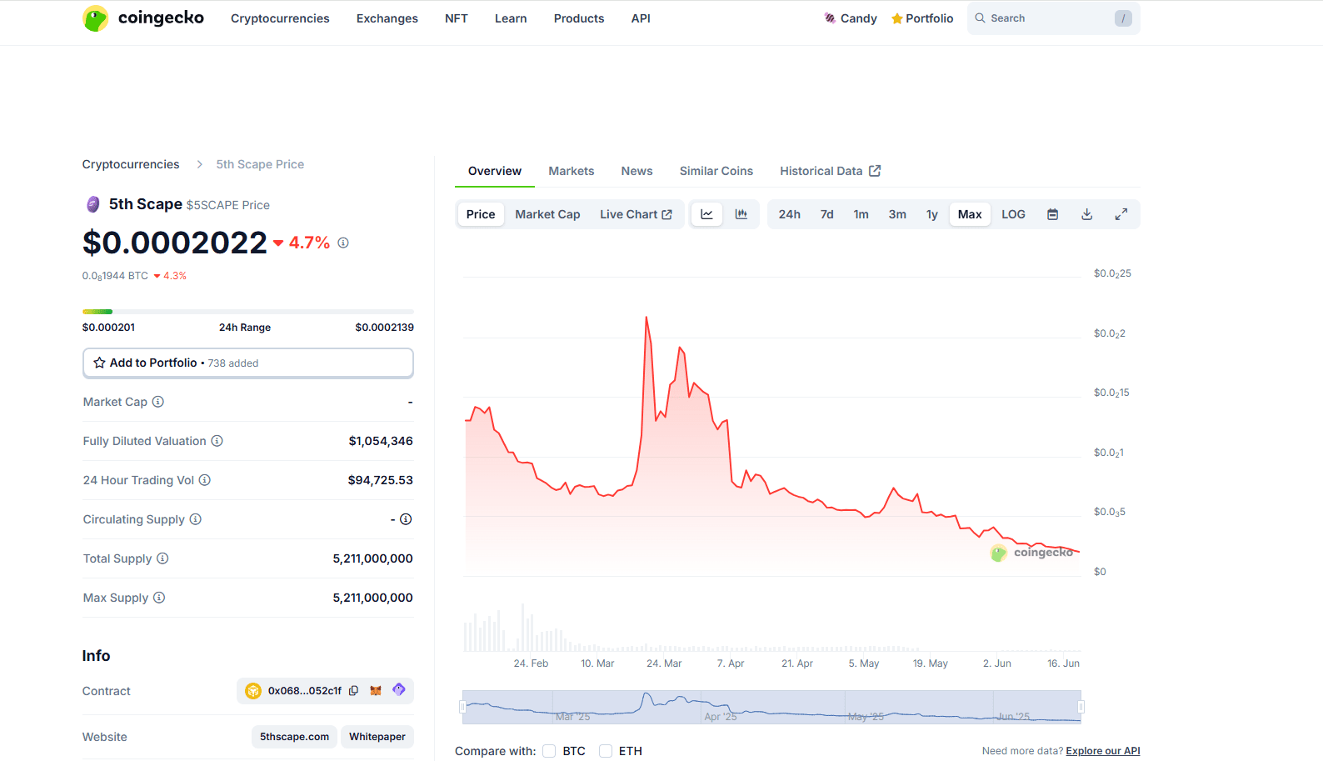Viewport: 1323px width, 761px height.
Task: Click the CoinGecko logo
Action: coord(143,18)
